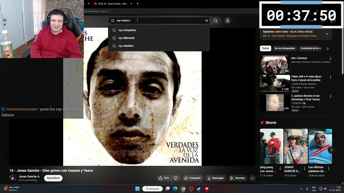
Task: Select the 'Contenido de la serie' chip
Action: pyautogui.click(x=311, y=48)
